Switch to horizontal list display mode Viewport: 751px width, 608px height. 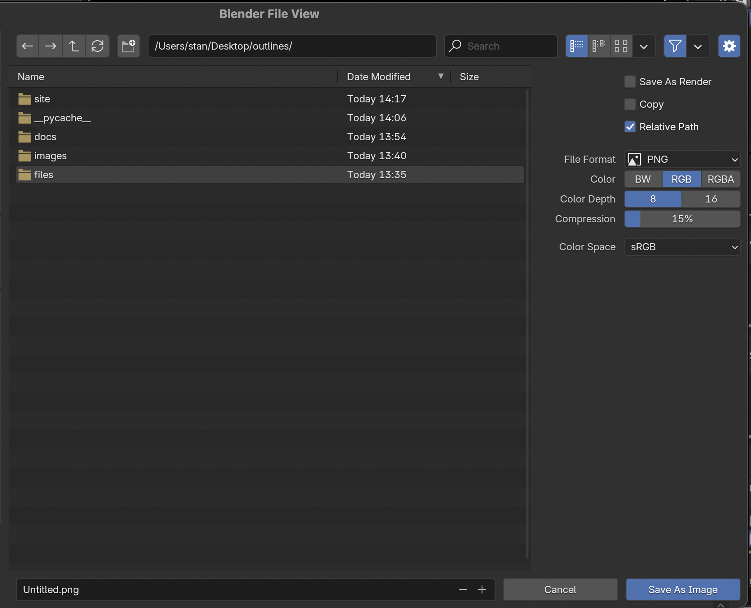pyautogui.click(x=599, y=46)
